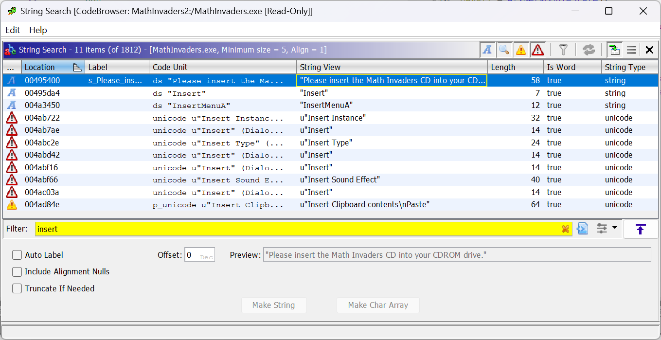Click the regex filter document icon
Viewport: 661px width, 340px height.
[x=582, y=229]
